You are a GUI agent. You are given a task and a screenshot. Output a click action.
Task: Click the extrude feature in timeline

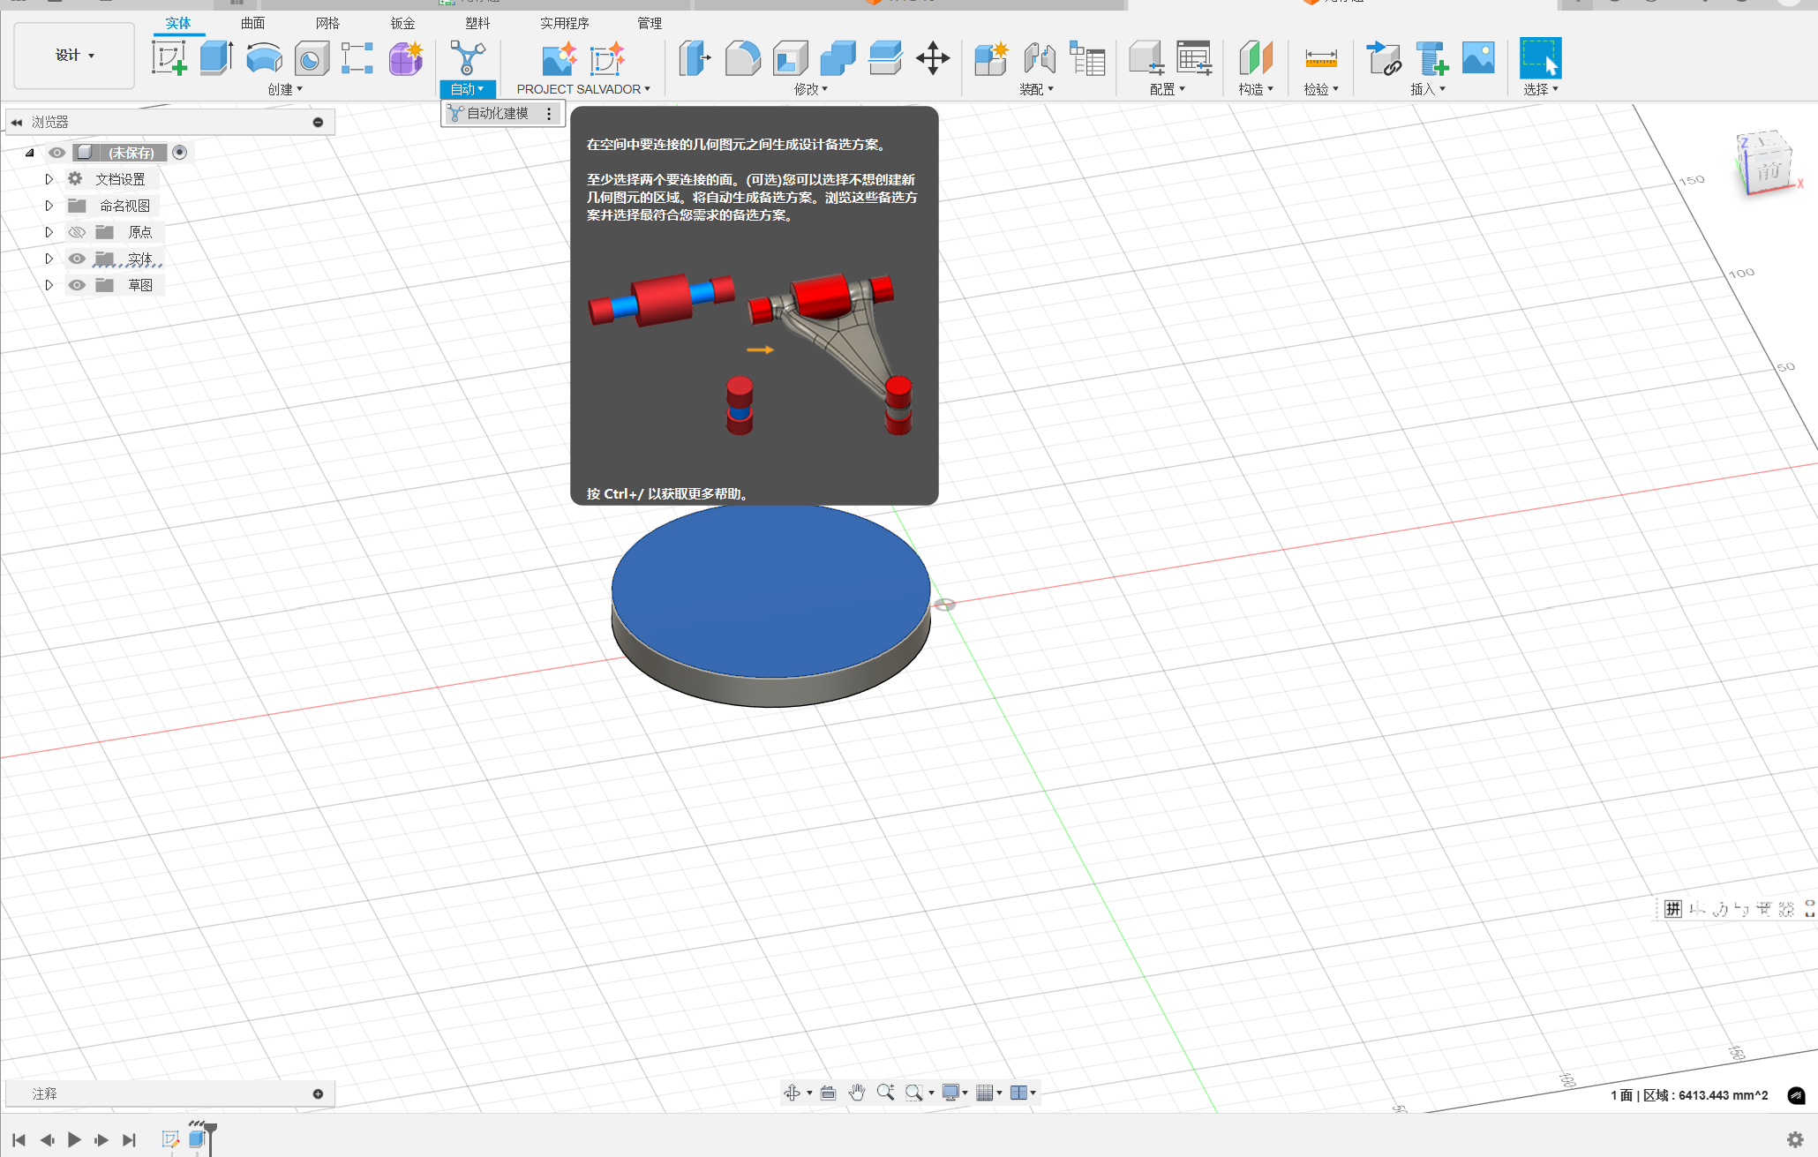point(197,1139)
